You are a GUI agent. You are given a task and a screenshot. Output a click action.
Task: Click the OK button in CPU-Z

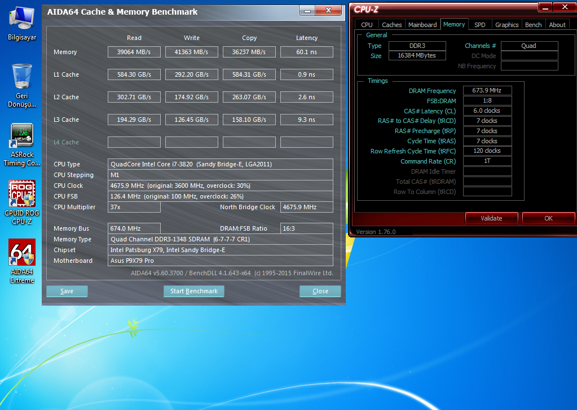pyautogui.click(x=548, y=218)
